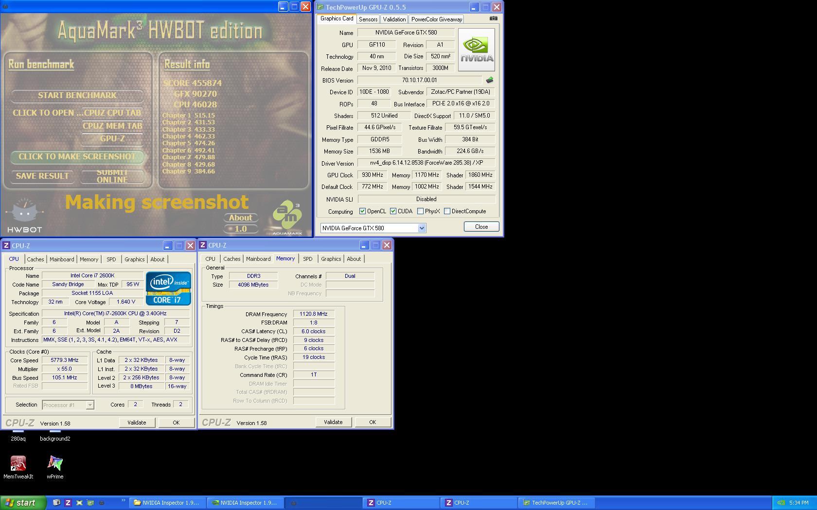The image size is (817, 510).
Task: Switch to NVIDIA Inspector app taskbar item
Action: click(246, 503)
